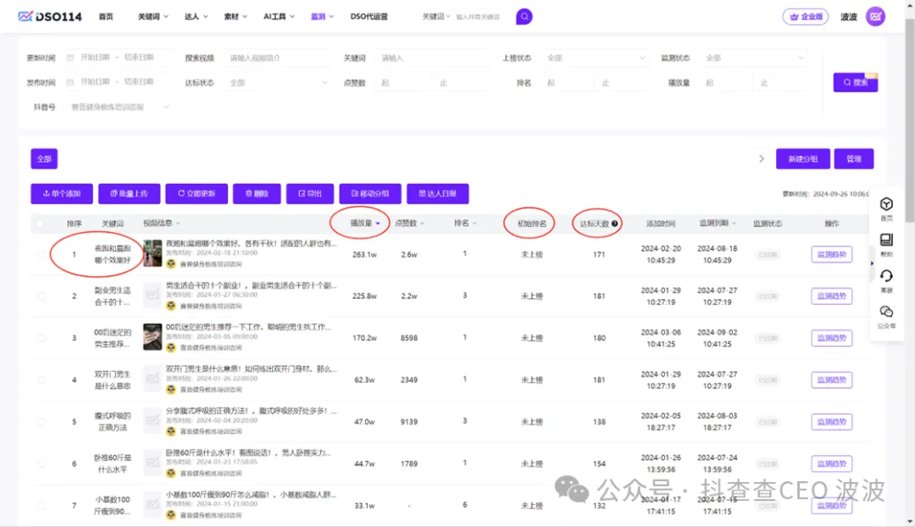The image size is (915, 527).
Task: Open the 首页 icon in right sidebar
Action: 886,205
